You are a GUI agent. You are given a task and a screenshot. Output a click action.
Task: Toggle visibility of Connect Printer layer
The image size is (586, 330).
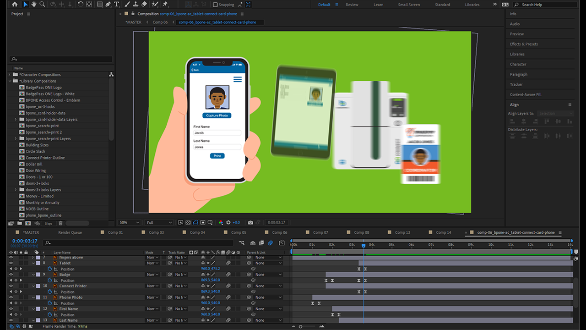point(11,286)
